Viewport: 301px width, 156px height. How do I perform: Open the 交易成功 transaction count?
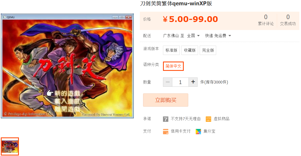(x=288, y=20)
